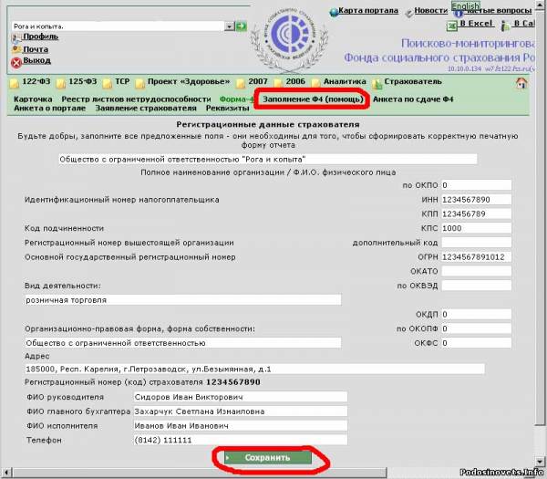The image size is (547, 479).
Task: Click the КПП input field
Action: pos(477,214)
